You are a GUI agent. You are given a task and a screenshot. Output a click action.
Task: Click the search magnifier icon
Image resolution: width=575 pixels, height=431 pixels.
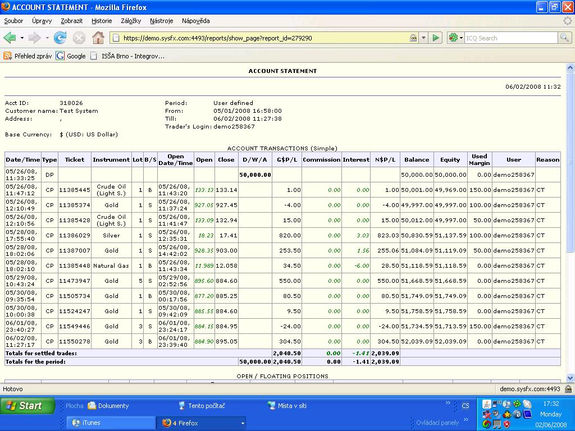(x=565, y=38)
